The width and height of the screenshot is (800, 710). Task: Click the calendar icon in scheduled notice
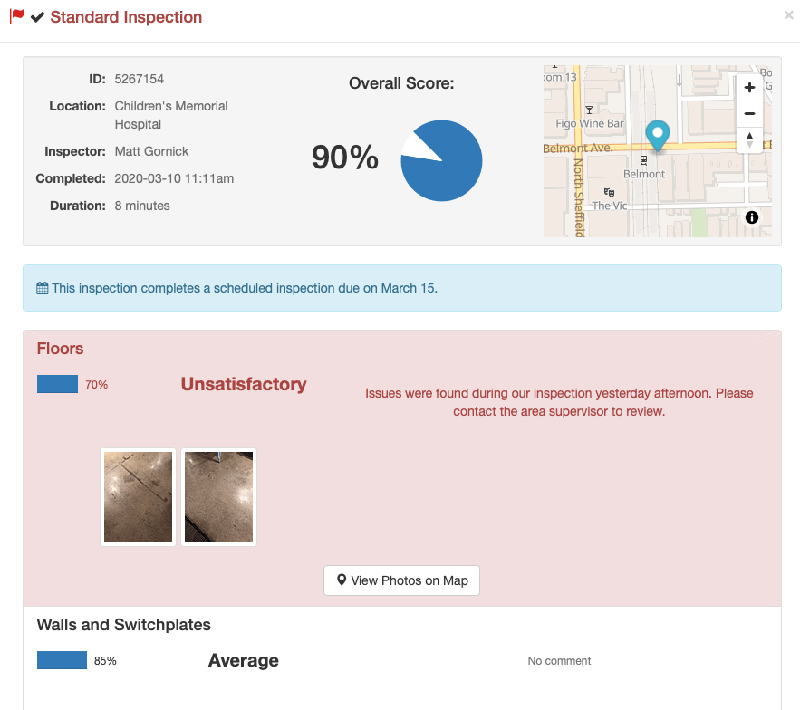(x=43, y=288)
